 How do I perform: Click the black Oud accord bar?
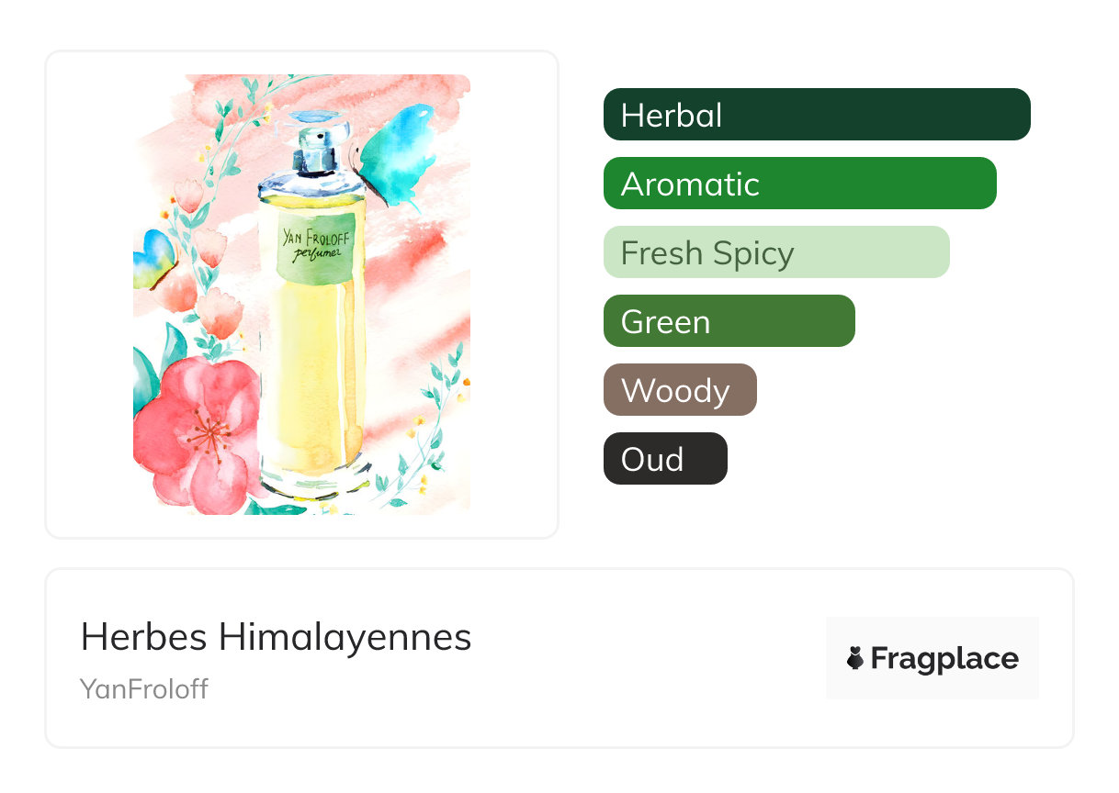pyautogui.click(x=665, y=459)
